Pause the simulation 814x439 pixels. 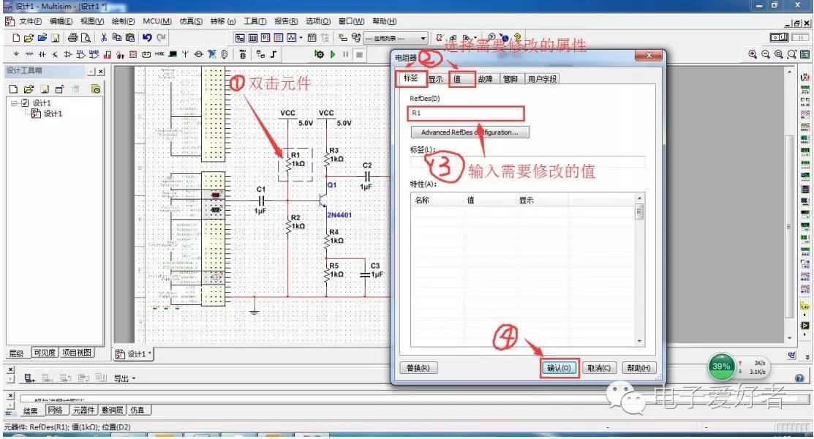pos(346,54)
